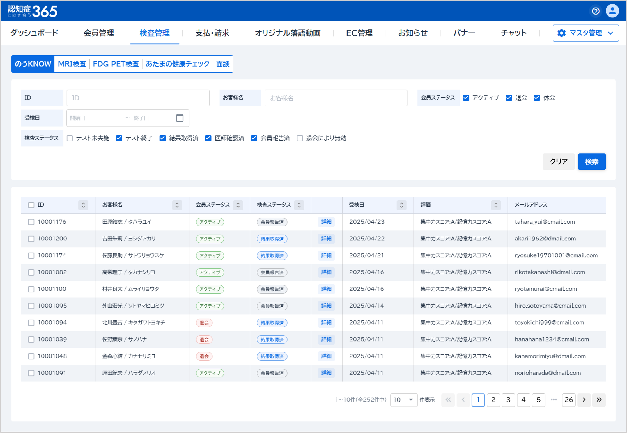Click the help question mark icon

(x=596, y=11)
